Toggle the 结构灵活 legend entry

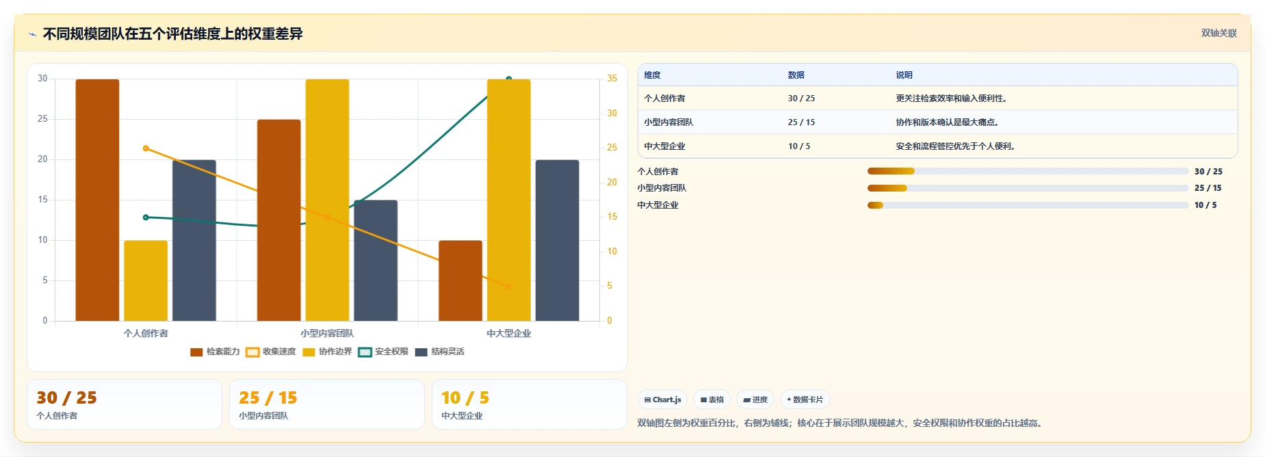439,352
